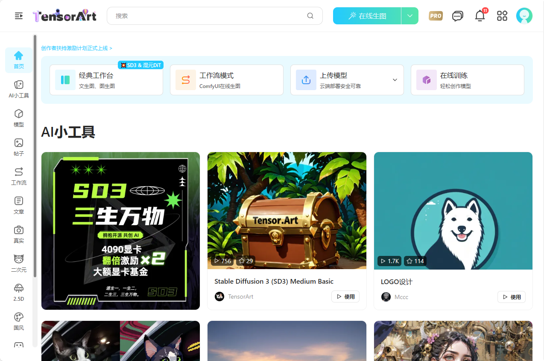
Task: Click the 在线生图 button
Action: (x=367, y=16)
